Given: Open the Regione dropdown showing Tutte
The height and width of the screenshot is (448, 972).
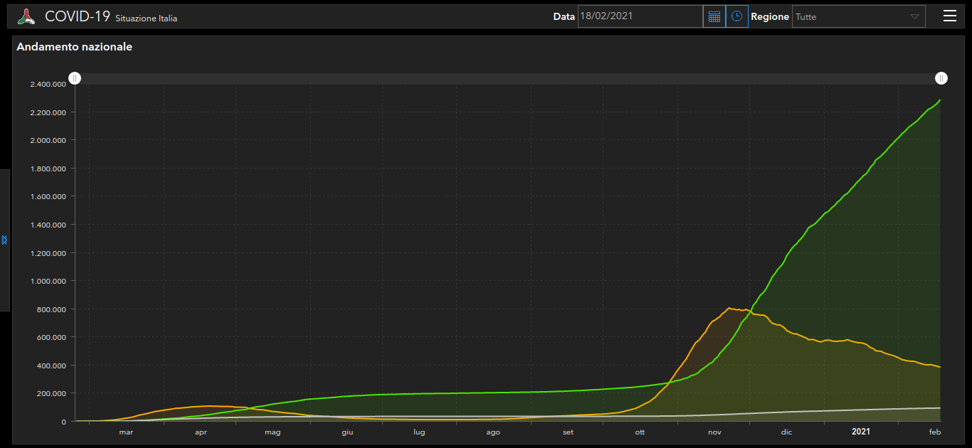Looking at the screenshot, I should (859, 16).
